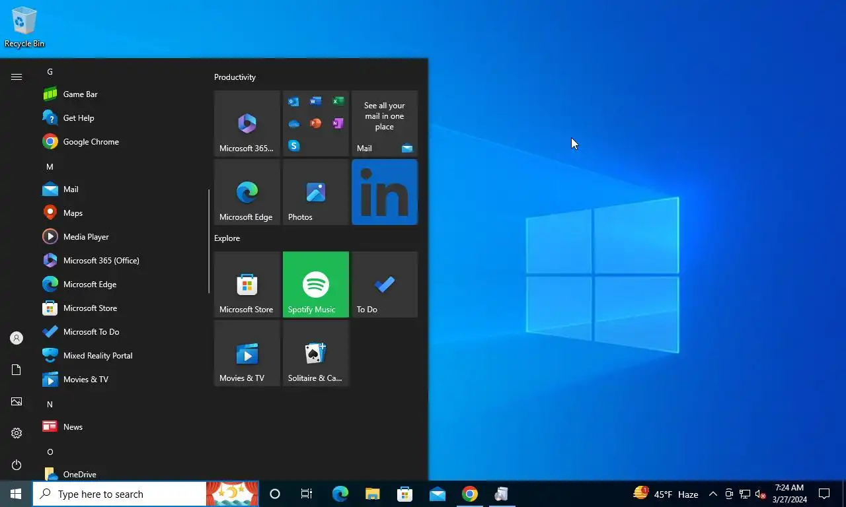846x507 pixels.
Task: Open Microsoft Store on the taskbar
Action: coord(404,494)
